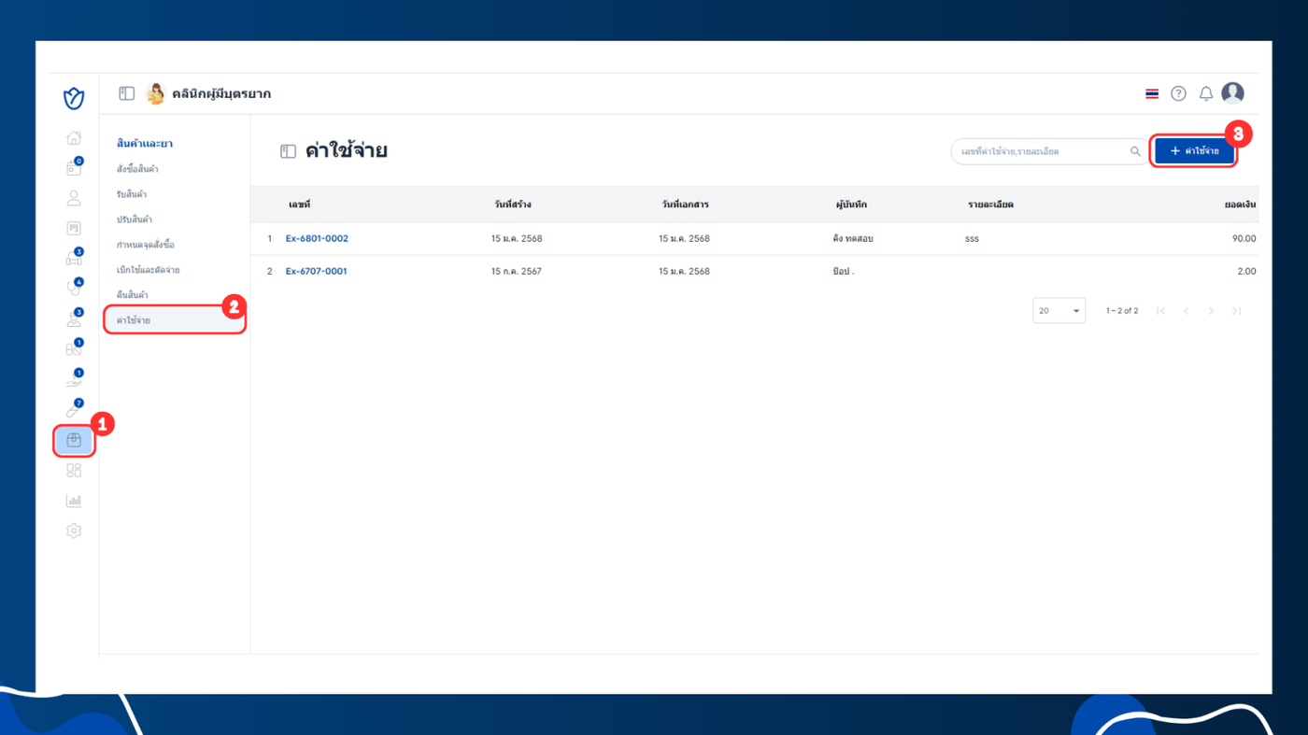Click the วันที่สร้าง column header
This screenshot has height=735, width=1308.
coord(513,205)
